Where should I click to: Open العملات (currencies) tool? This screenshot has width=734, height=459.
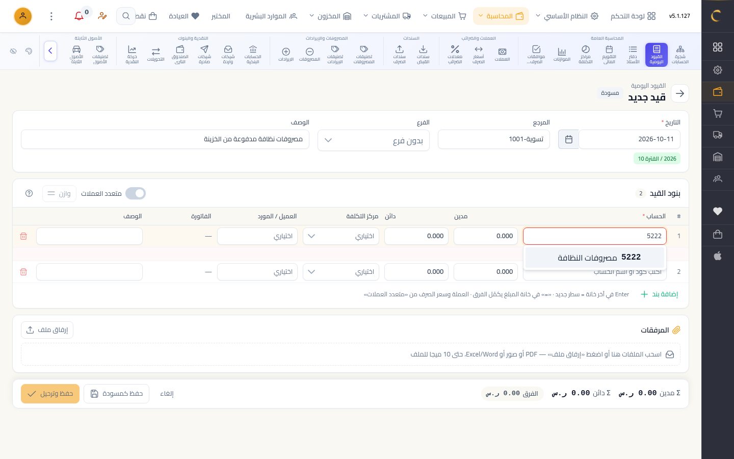click(x=502, y=54)
